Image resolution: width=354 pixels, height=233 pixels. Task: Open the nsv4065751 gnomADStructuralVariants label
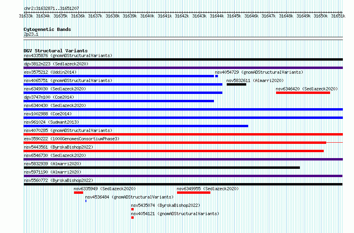(68, 80)
